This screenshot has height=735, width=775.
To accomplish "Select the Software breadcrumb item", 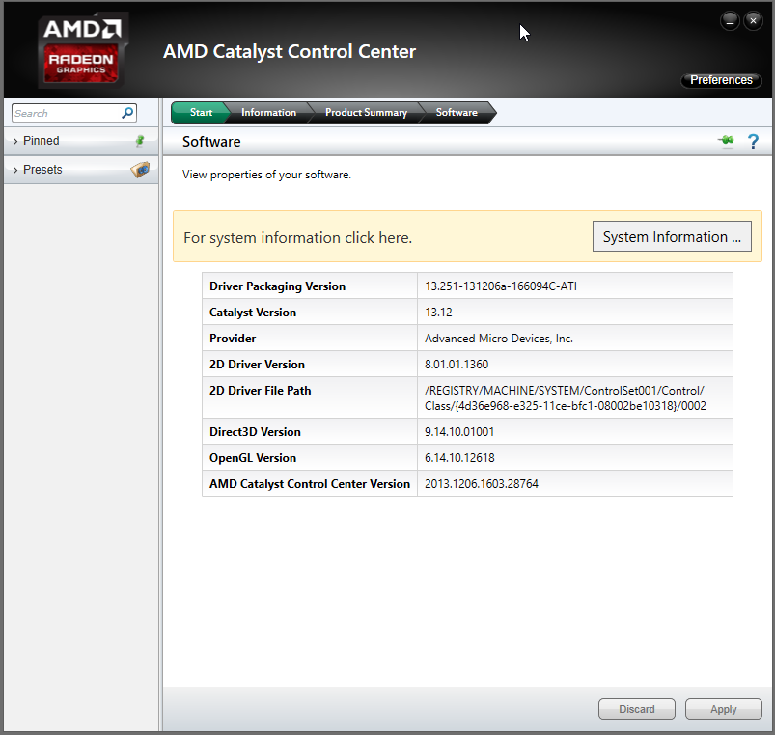I will click(x=455, y=112).
